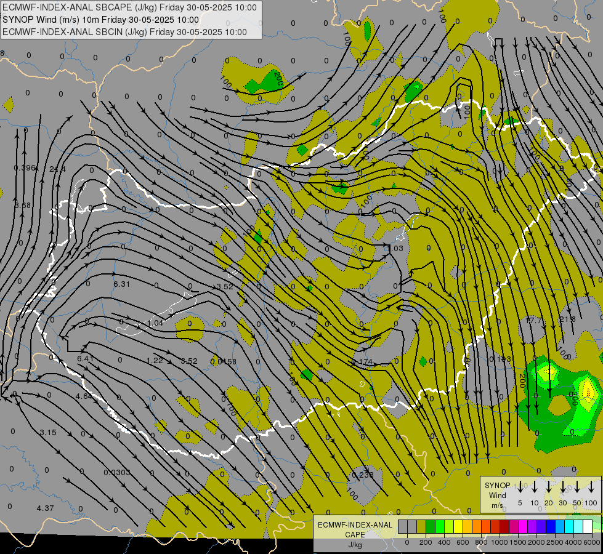Click the SYNOP Wind m/s legend label
The height and width of the screenshot is (554, 603).
point(497,495)
